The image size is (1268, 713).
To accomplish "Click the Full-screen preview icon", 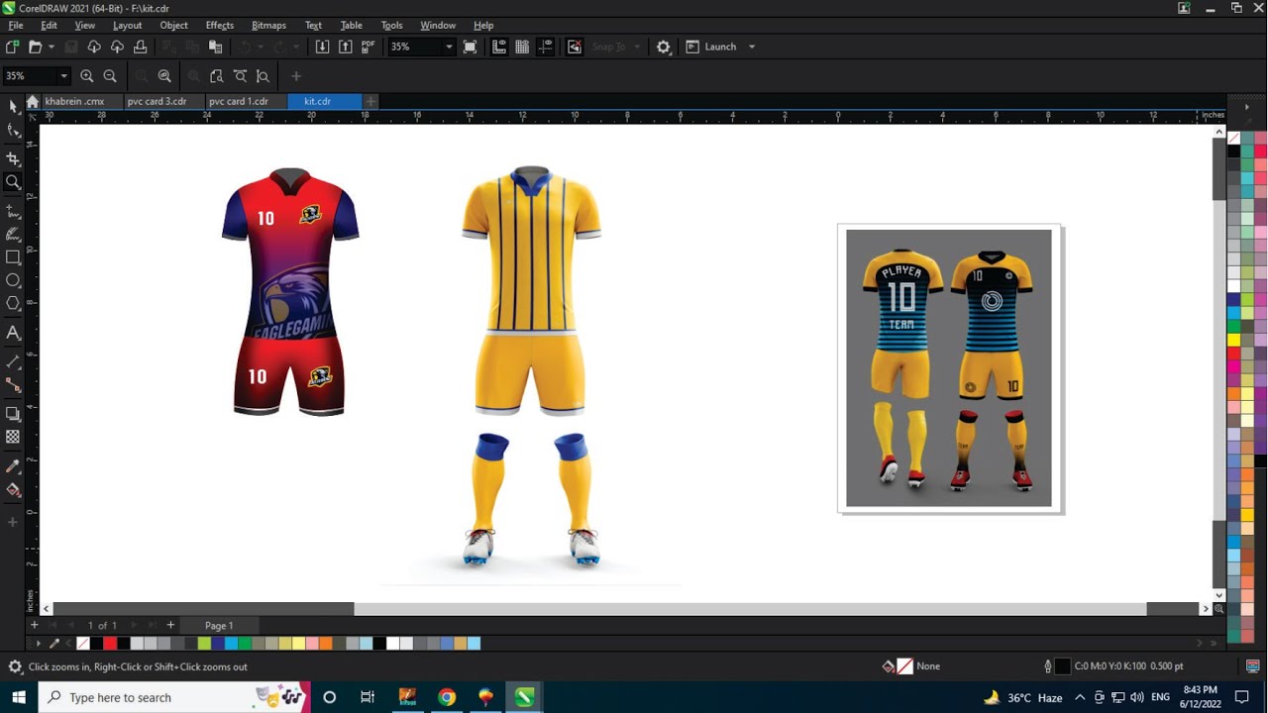I will [x=470, y=47].
